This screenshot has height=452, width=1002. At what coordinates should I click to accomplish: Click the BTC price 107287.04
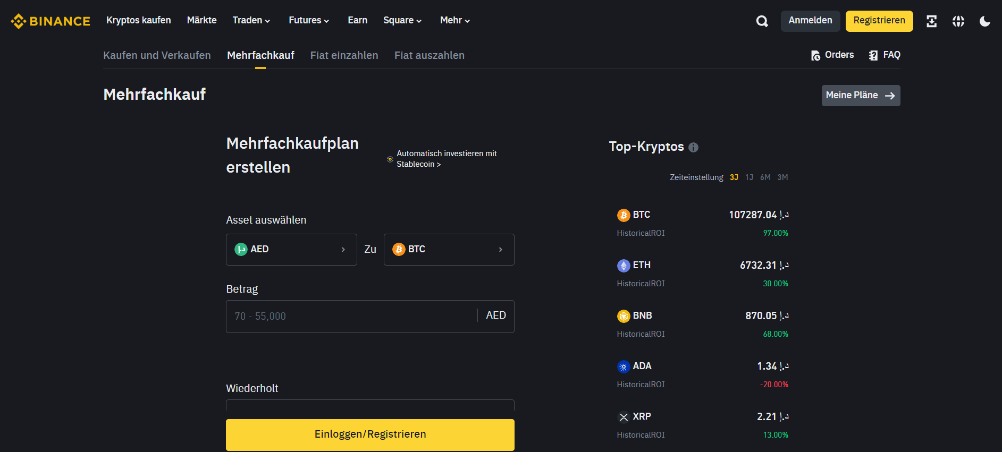click(x=759, y=215)
